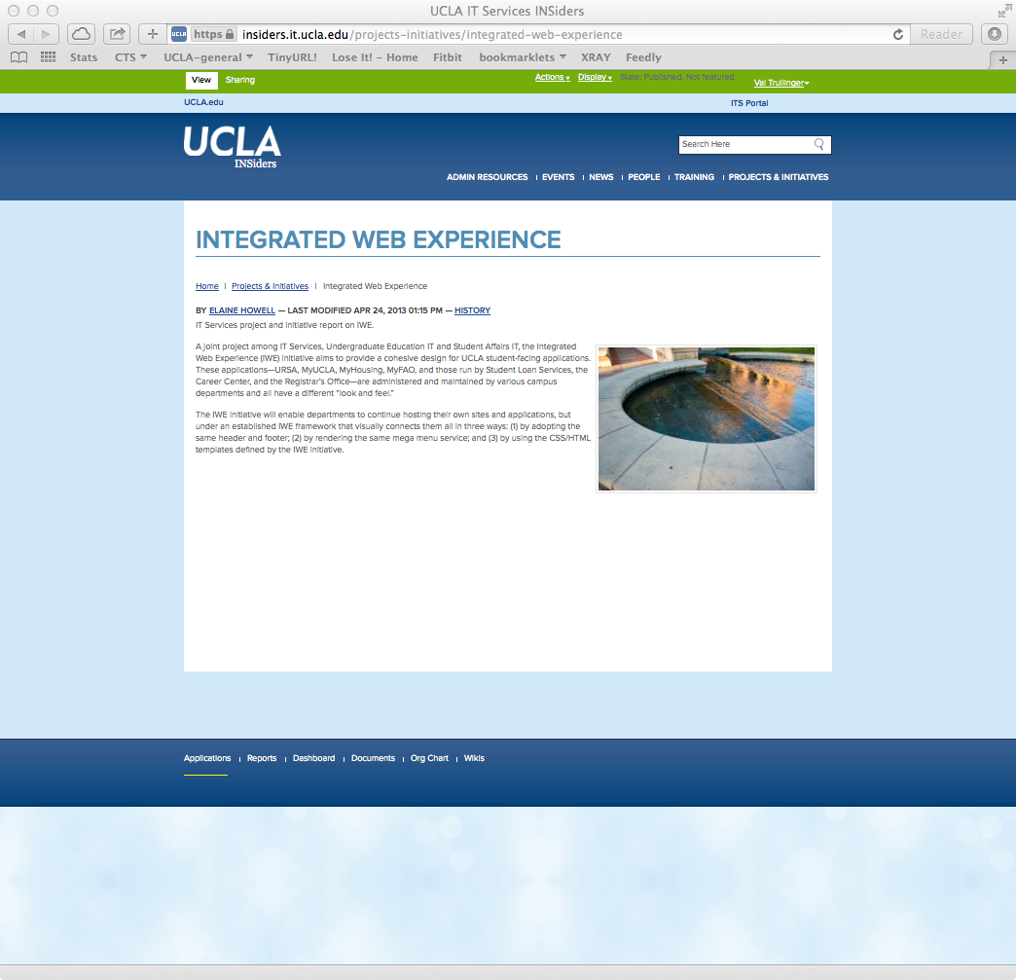This screenshot has height=980, width=1016.
Task: Open the Admin Resources menu
Action: tap(488, 177)
